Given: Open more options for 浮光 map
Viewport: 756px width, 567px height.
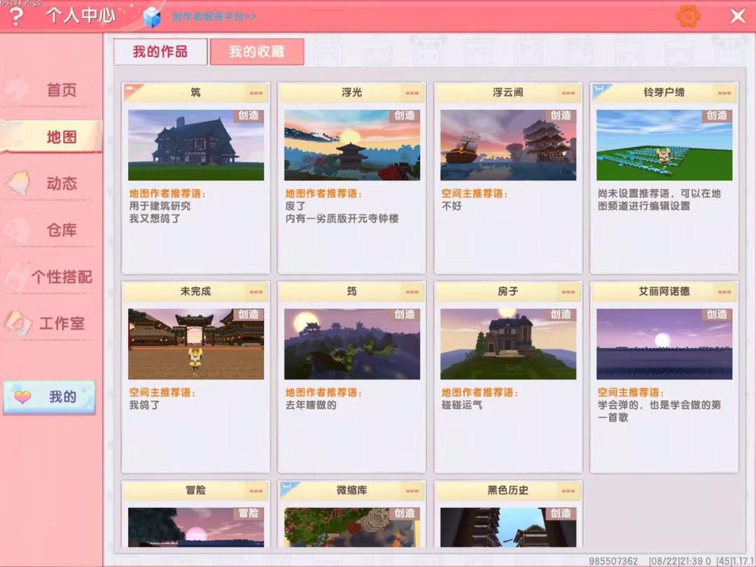Looking at the screenshot, I should point(412,92).
